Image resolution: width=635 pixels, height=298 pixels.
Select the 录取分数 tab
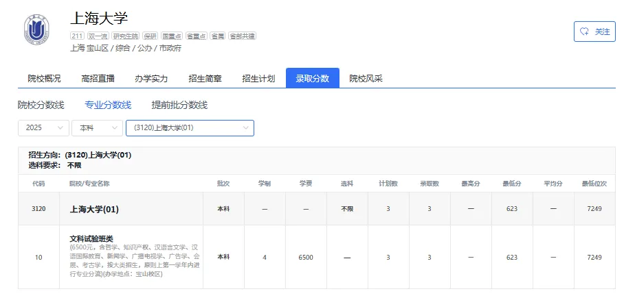(x=312, y=78)
